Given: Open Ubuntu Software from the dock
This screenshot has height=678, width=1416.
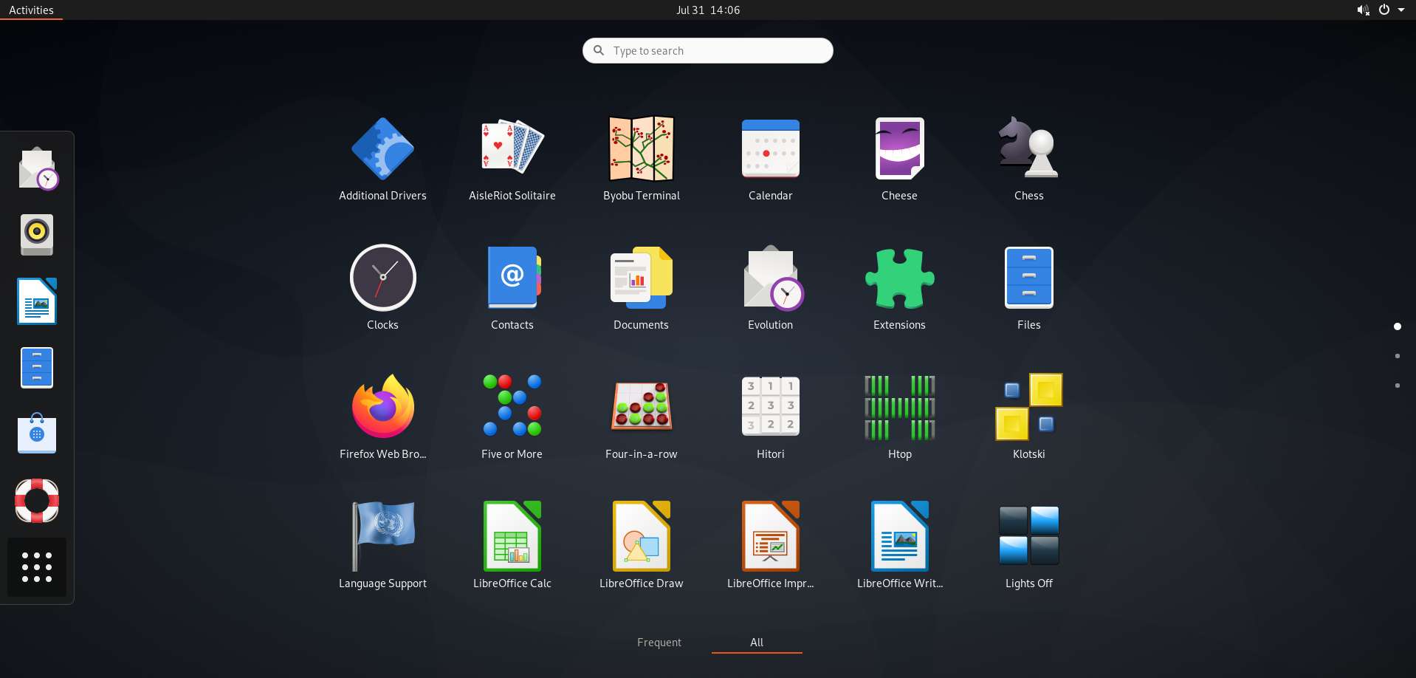Looking at the screenshot, I should click(x=37, y=434).
